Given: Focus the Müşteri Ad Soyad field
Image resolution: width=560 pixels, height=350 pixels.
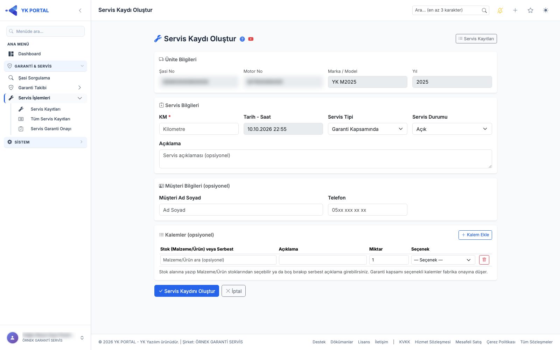Looking at the screenshot, I should [x=241, y=210].
